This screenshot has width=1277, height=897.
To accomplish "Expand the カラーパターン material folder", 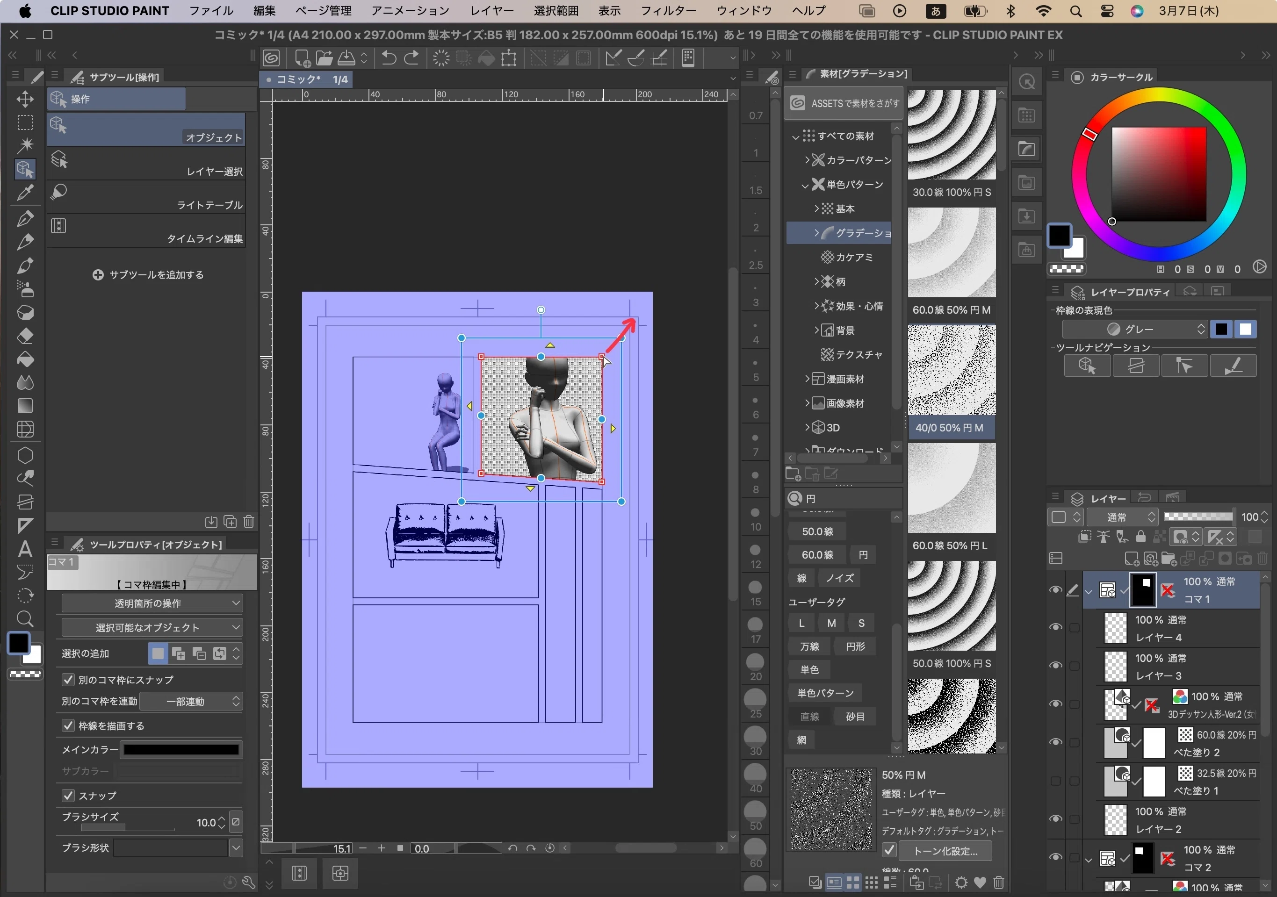I will tap(808, 160).
